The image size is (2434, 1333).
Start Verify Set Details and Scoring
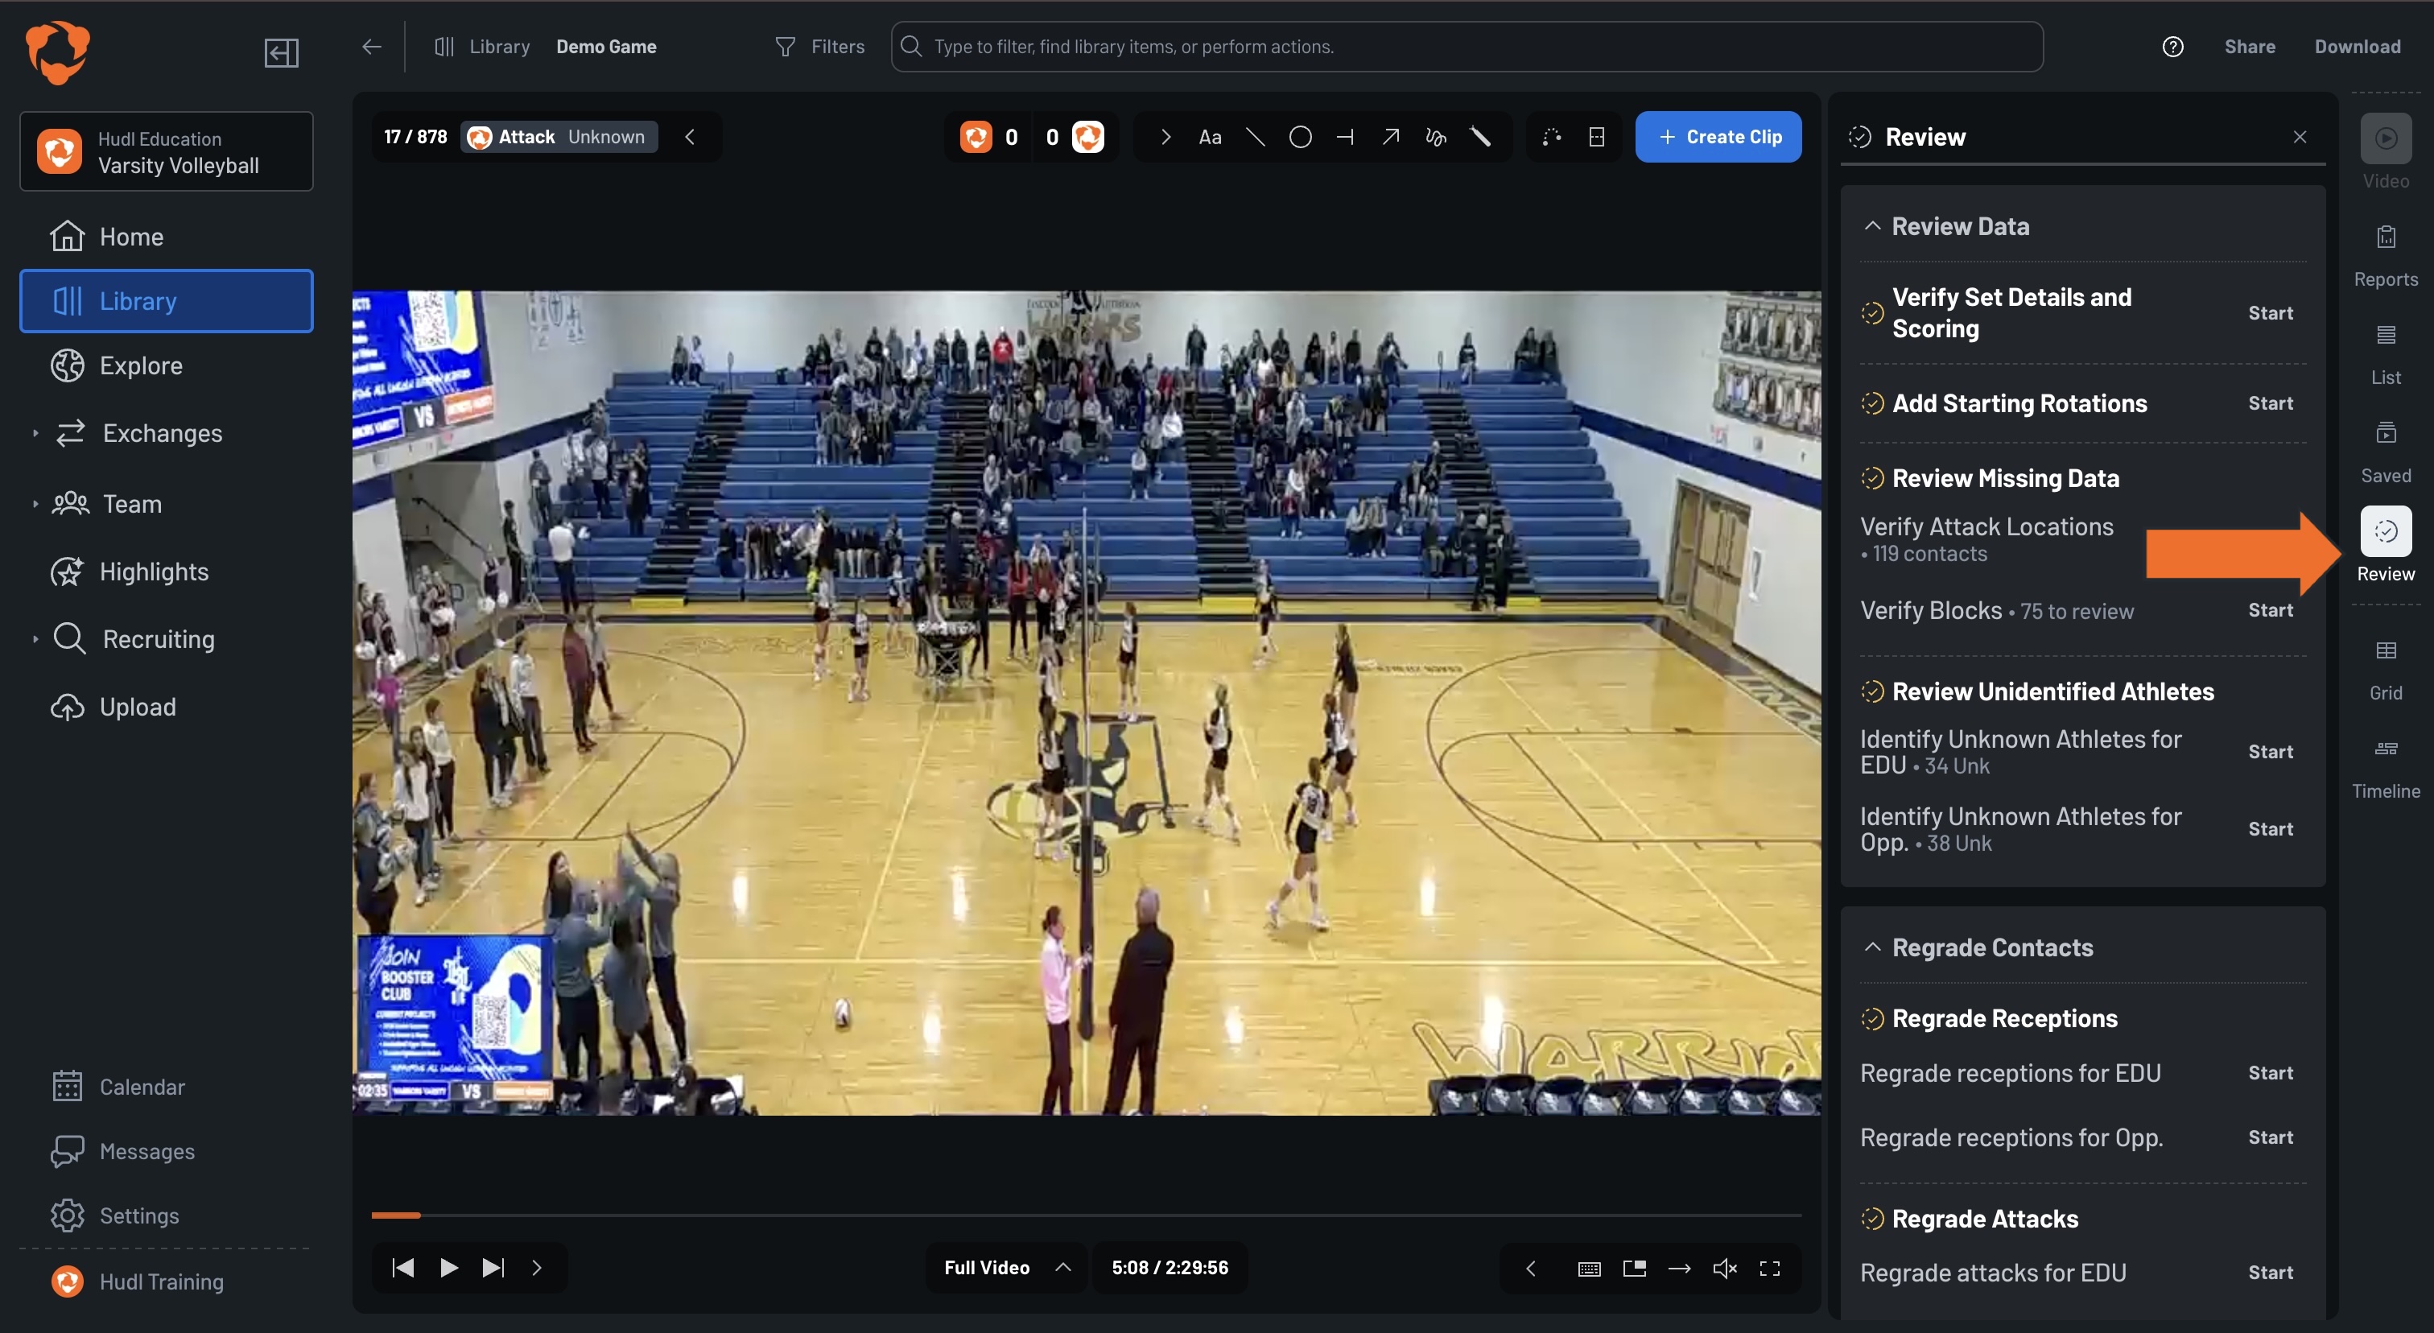[2270, 312]
